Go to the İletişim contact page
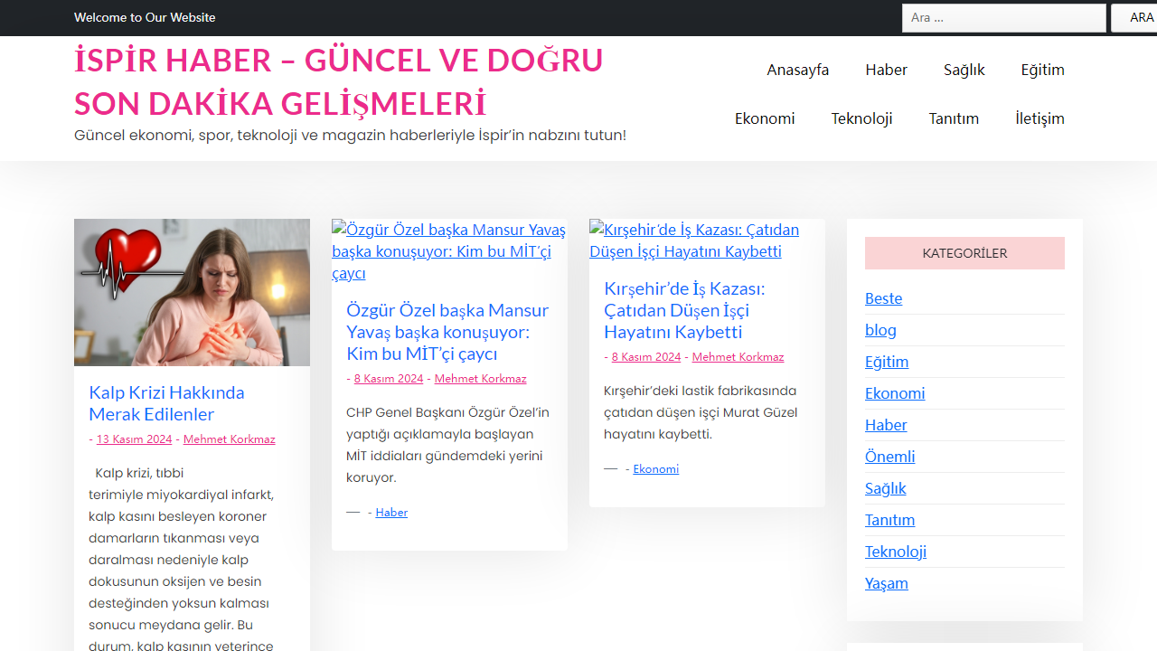 [1039, 118]
